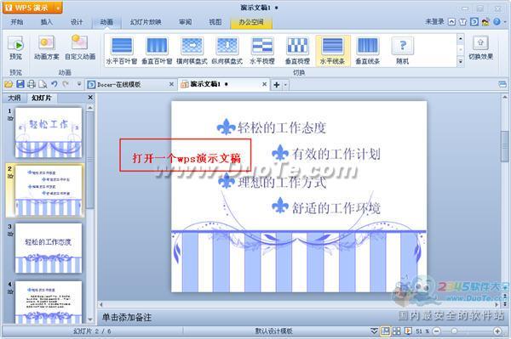Click the zoom in plus button
Screen dimensions: 511x339
pyautogui.click(x=497, y=331)
